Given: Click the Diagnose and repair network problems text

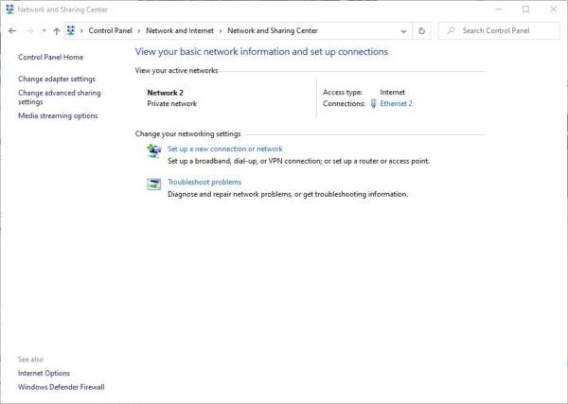Looking at the screenshot, I should [x=288, y=194].
